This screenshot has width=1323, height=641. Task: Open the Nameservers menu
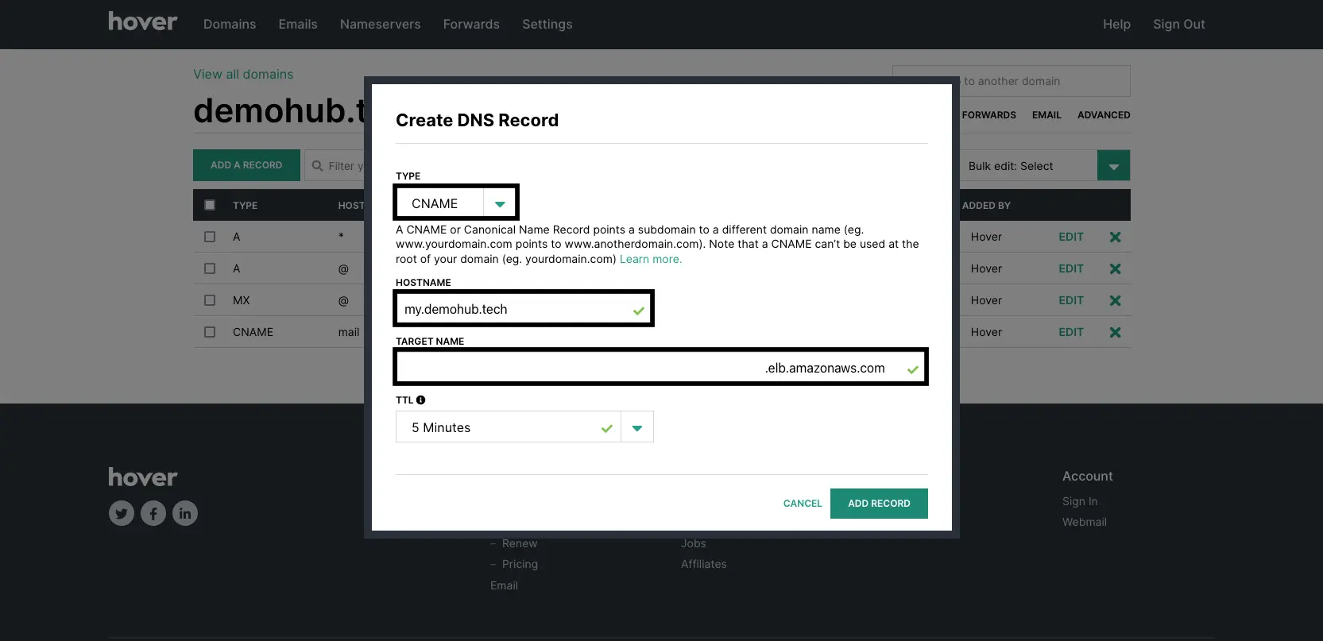pyautogui.click(x=381, y=25)
